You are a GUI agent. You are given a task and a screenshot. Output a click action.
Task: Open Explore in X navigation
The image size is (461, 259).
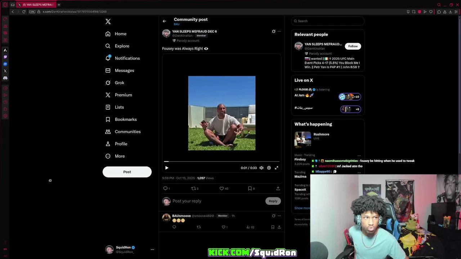(x=117, y=46)
